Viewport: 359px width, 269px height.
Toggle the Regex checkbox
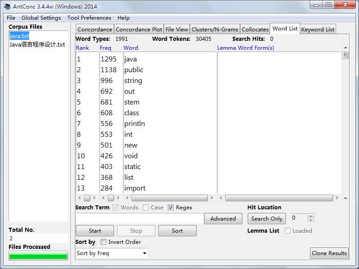pyautogui.click(x=171, y=208)
